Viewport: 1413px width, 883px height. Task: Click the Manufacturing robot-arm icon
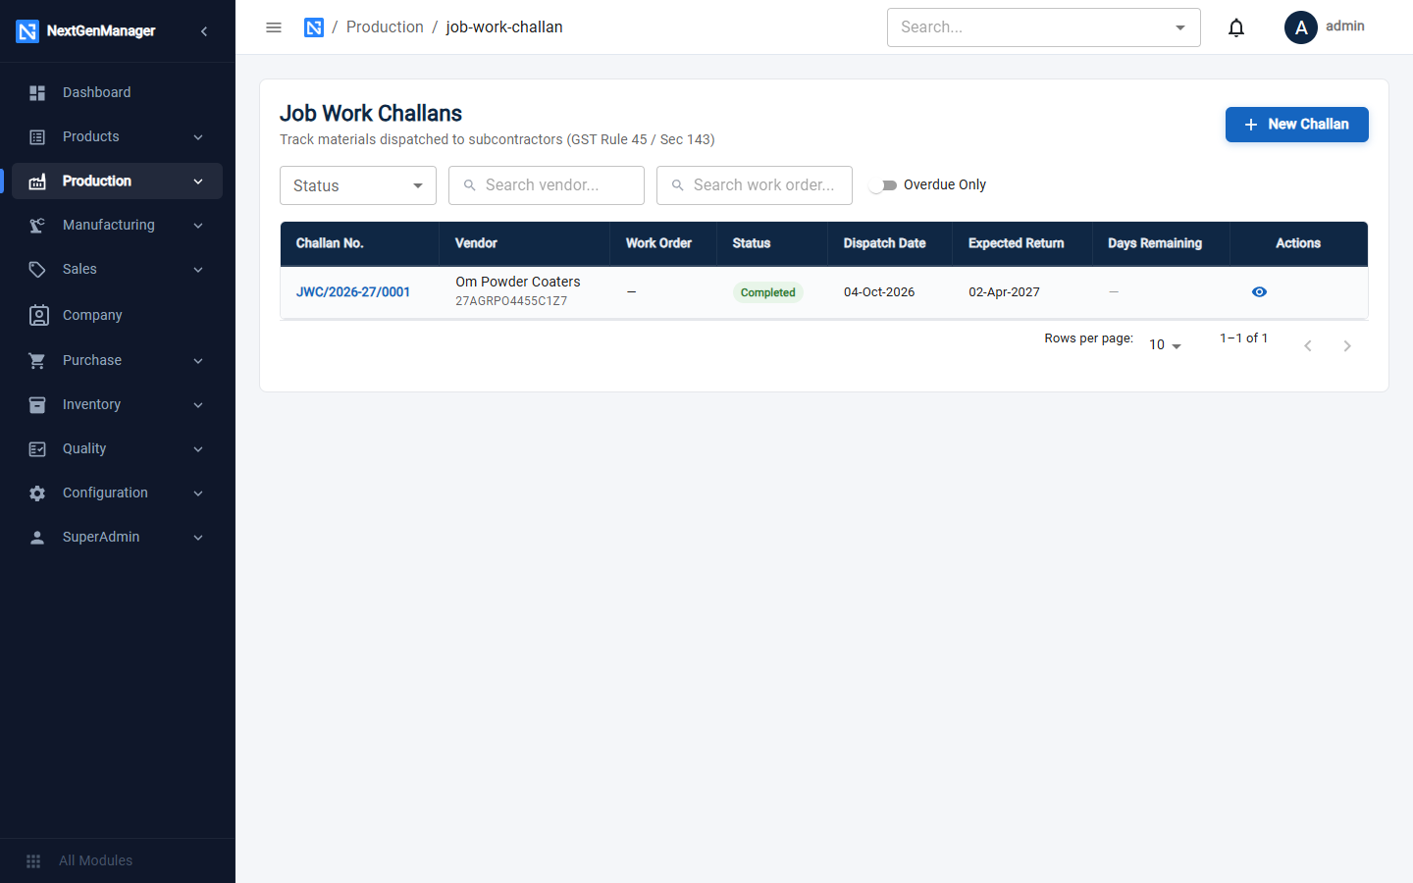(37, 226)
